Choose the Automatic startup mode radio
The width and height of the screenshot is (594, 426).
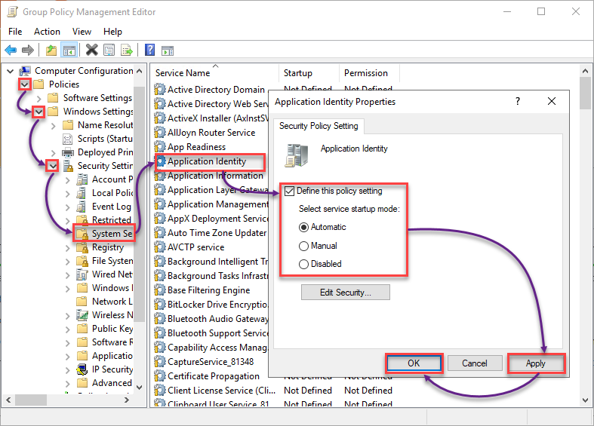[x=303, y=228]
